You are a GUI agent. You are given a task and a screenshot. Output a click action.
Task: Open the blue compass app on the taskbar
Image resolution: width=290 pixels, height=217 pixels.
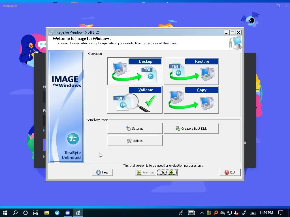[x=57, y=213]
